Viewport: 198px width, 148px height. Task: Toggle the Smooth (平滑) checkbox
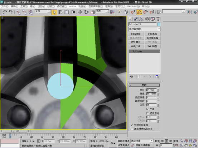(148, 109)
